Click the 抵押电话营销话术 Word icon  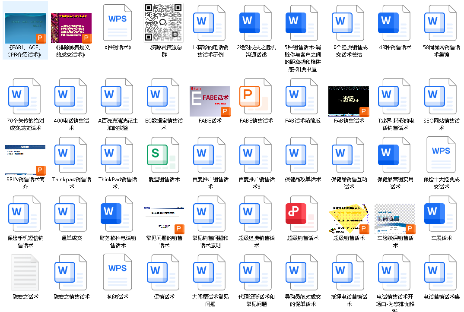(348, 272)
